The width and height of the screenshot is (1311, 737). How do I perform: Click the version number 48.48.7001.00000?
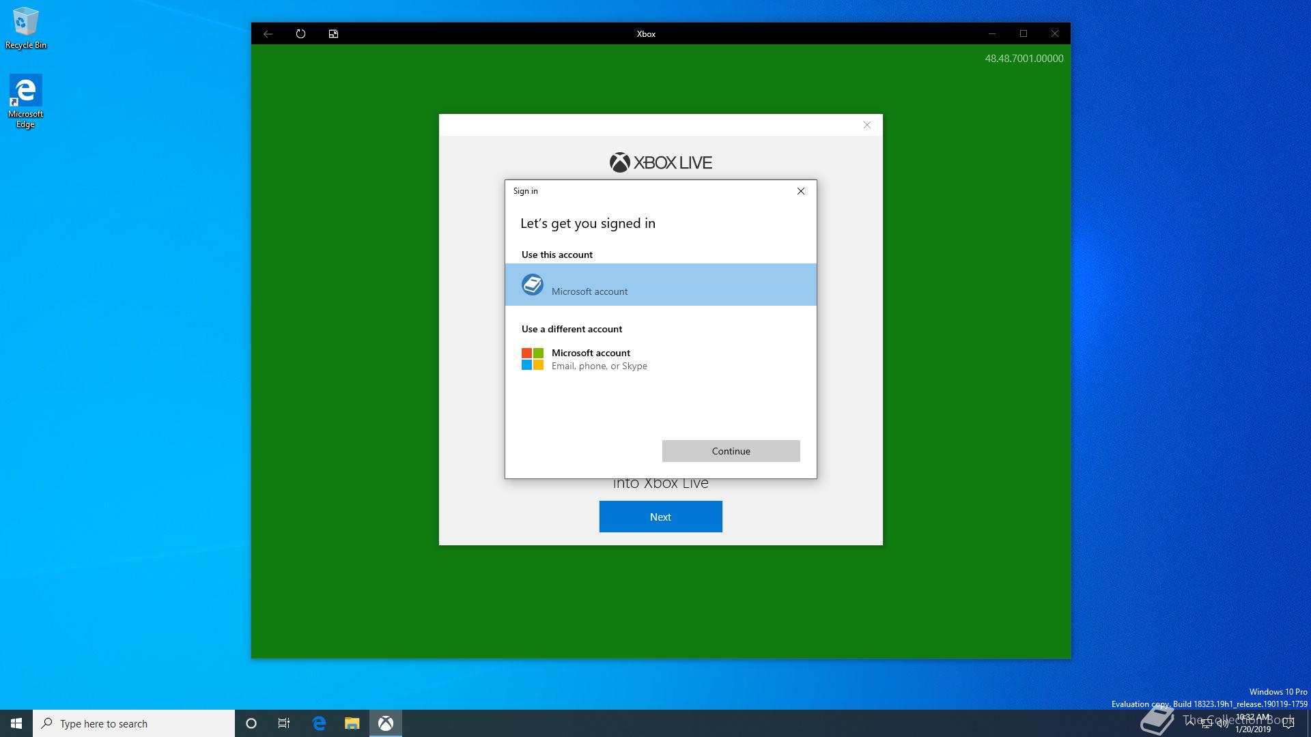point(1024,59)
